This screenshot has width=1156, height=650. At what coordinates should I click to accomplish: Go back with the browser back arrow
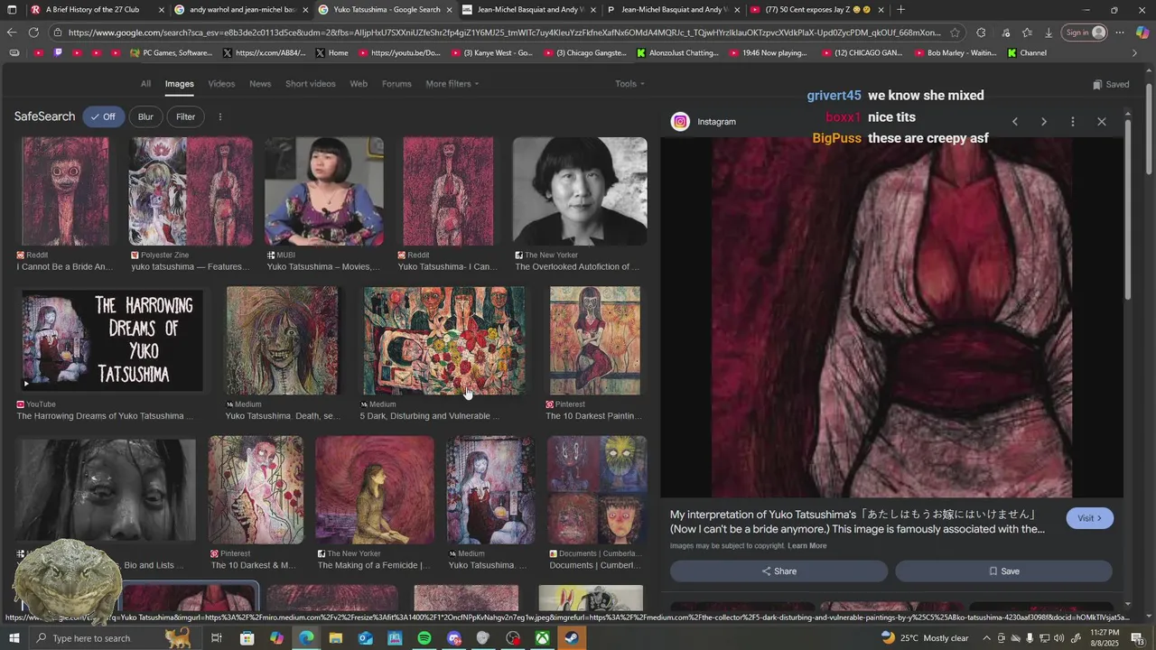pyautogui.click(x=11, y=32)
